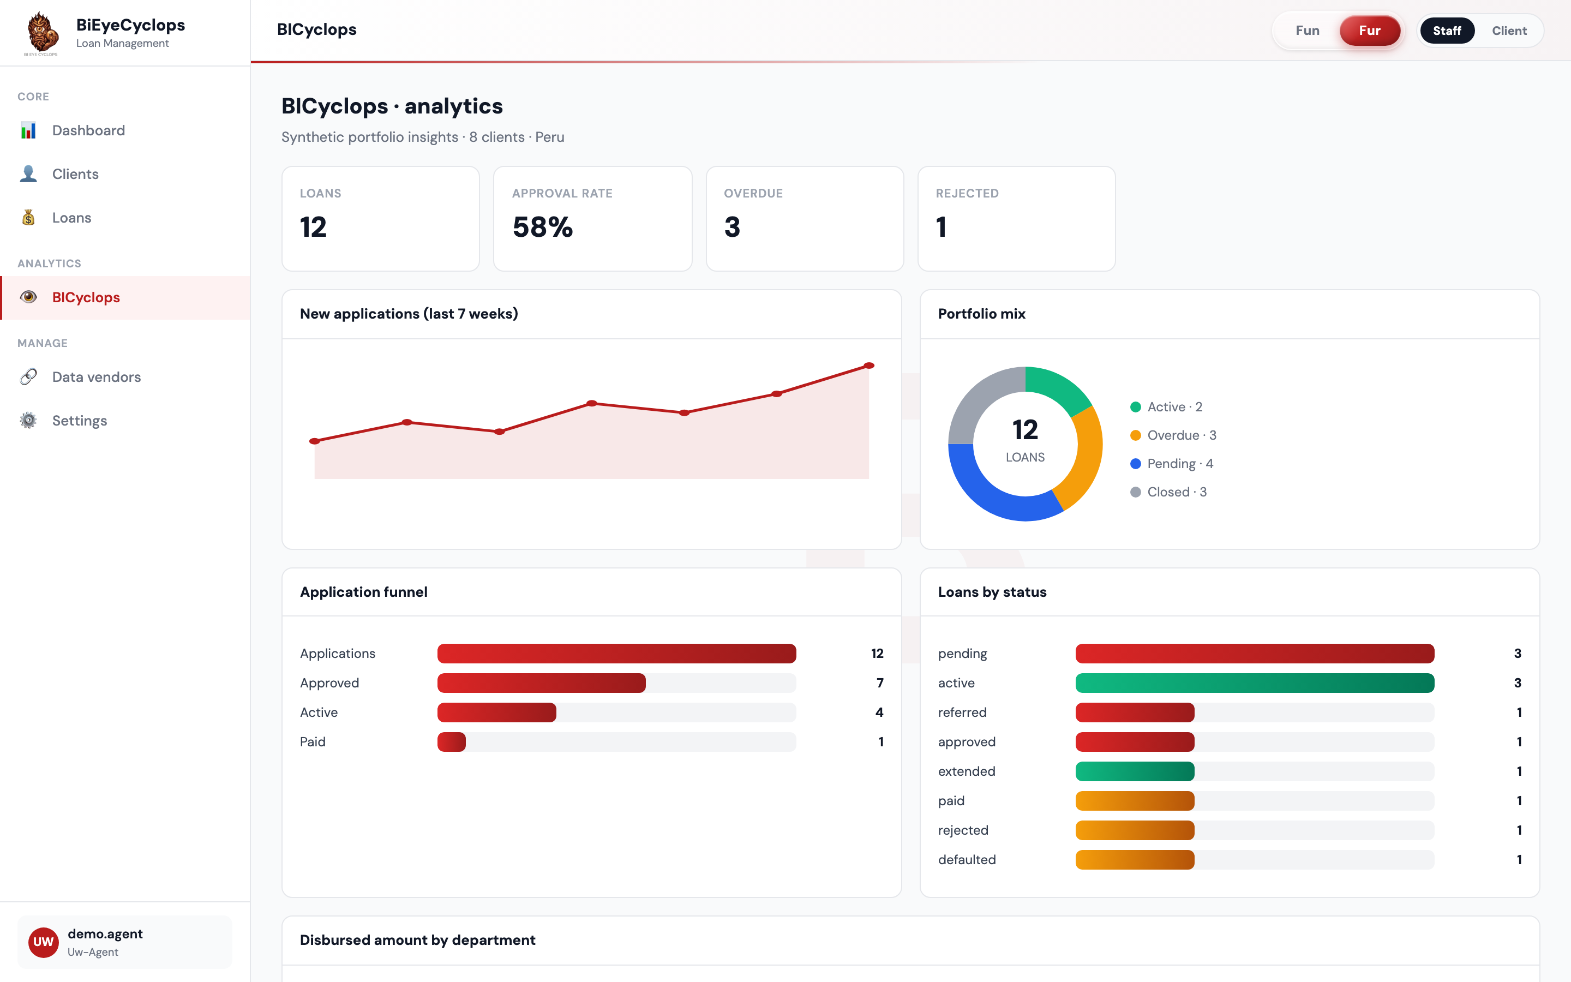The height and width of the screenshot is (982, 1571).
Task: Click the orange Overdue legend dot
Action: (x=1135, y=435)
